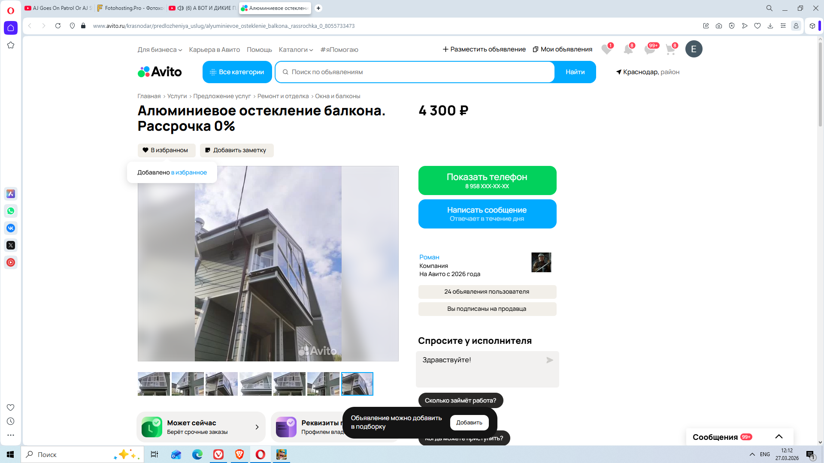Toggle the 'В избранном' favorite button
This screenshot has width=824, height=463.
click(x=167, y=150)
